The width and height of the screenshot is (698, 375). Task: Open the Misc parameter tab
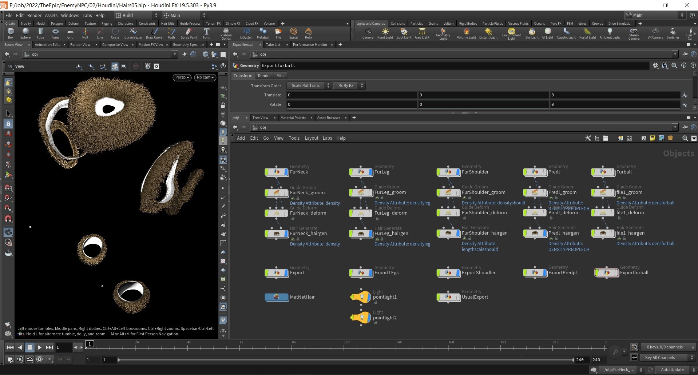[280, 76]
